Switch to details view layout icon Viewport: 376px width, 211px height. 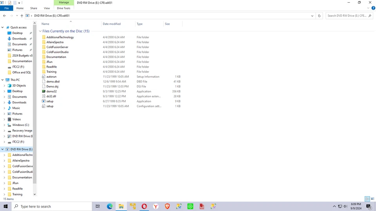367,199
